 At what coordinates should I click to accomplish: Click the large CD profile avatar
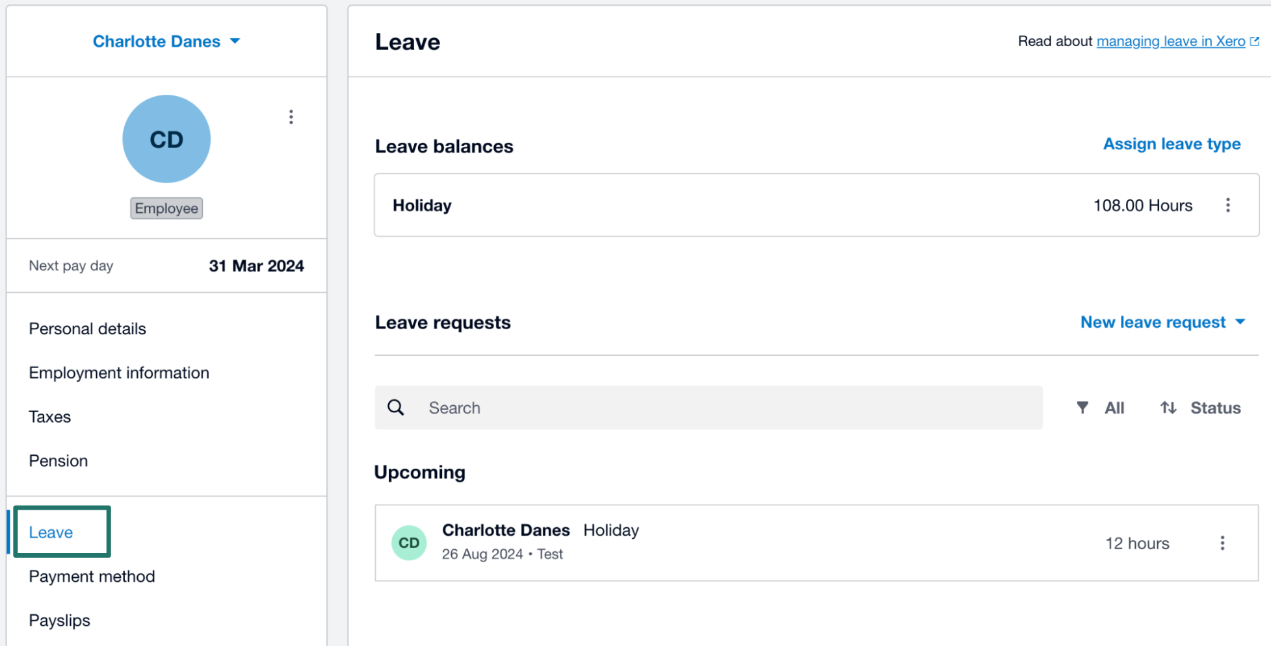pyautogui.click(x=166, y=139)
